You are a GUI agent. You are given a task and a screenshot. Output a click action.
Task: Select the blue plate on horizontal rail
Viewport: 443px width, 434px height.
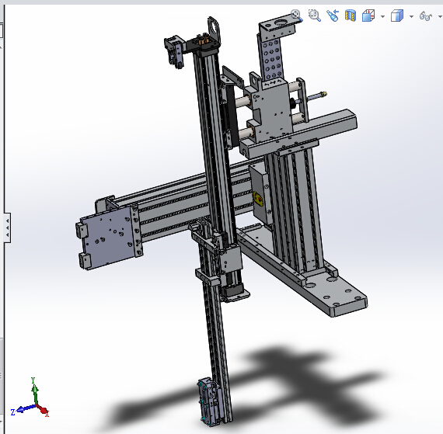tap(108, 237)
